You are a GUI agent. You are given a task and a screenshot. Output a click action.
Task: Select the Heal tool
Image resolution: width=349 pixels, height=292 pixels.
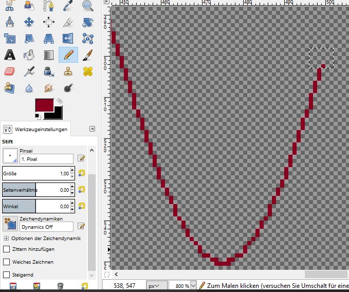coord(88,71)
